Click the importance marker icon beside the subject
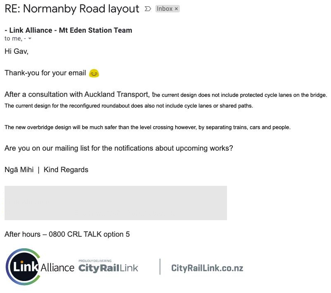The height and width of the screenshot is (293, 331). click(148, 9)
